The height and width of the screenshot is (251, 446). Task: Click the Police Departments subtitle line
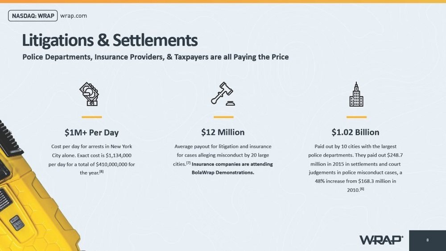156,57
